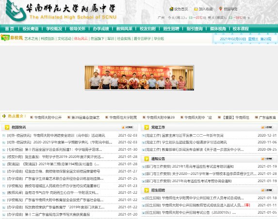Click the speaker icon beside 热点推介
Screen dimensions: 278x219
[4, 116]
